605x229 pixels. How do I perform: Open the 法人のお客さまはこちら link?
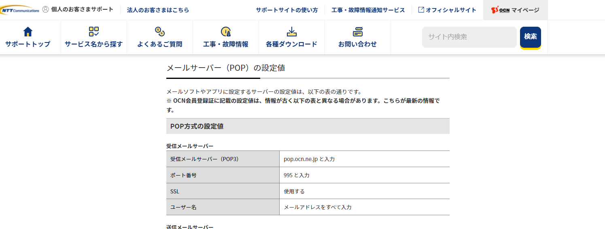(158, 10)
